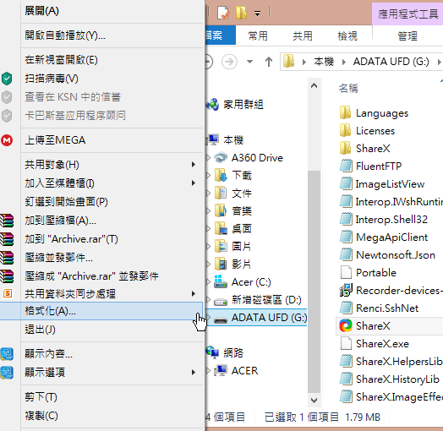Select 桌面 in navigation pane
The width and height of the screenshot is (443, 431).
(x=242, y=229)
